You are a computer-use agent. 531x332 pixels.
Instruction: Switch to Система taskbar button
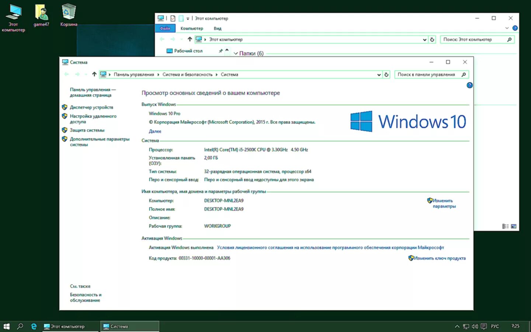coord(130,326)
